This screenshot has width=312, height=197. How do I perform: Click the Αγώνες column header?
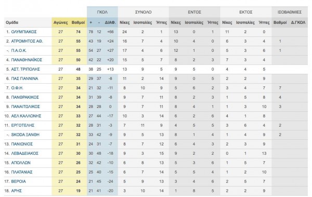tap(60, 22)
